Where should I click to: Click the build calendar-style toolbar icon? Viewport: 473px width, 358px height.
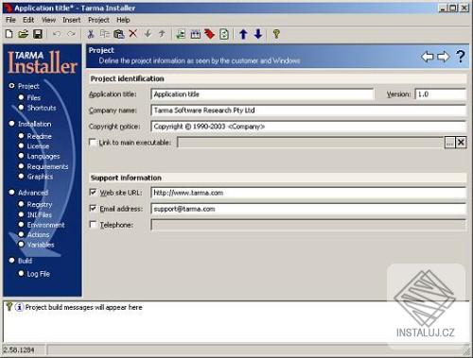click(x=195, y=34)
